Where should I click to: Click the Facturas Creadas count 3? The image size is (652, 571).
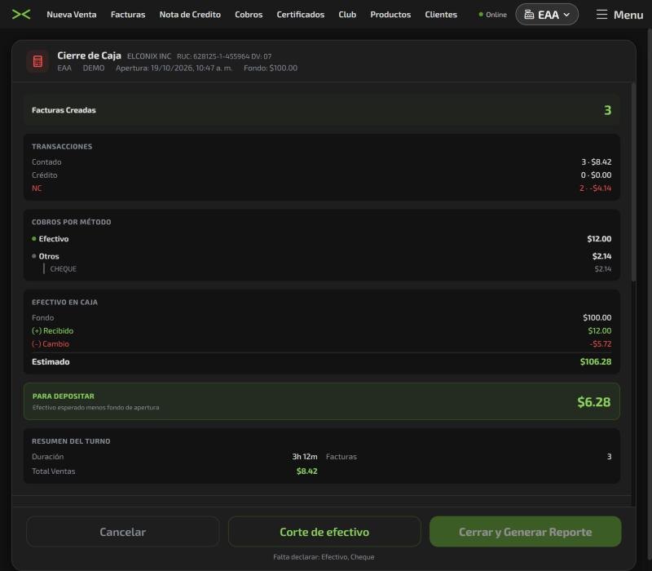pos(607,110)
